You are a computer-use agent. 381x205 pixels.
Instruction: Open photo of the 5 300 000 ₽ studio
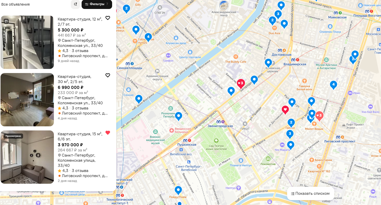pyautogui.click(x=27, y=42)
